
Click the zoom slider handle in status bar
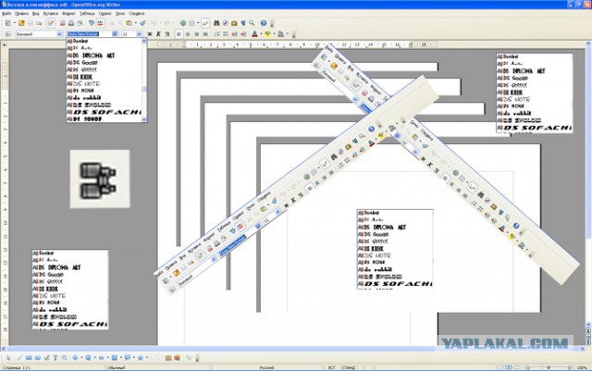pyautogui.click(x=549, y=367)
